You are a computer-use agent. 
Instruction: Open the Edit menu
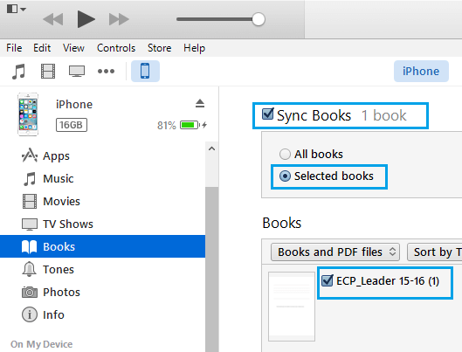(42, 48)
